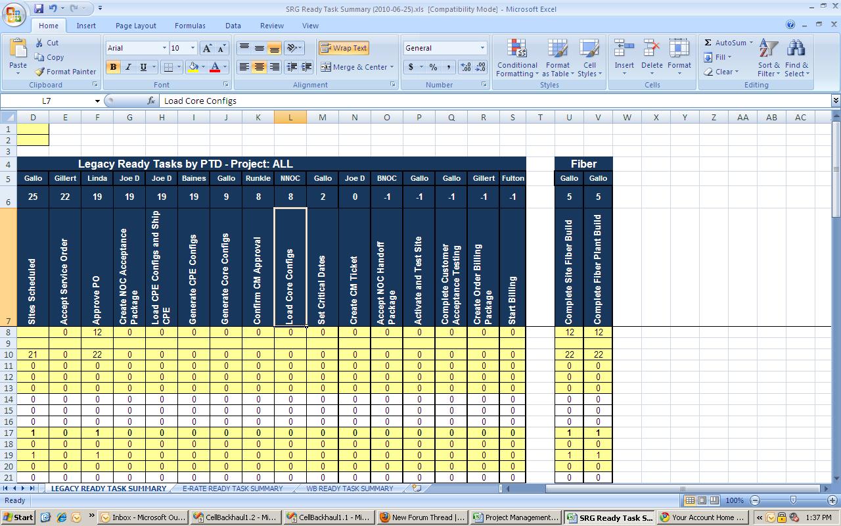Open the Merge & Center dropdown arrow

click(392, 67)
